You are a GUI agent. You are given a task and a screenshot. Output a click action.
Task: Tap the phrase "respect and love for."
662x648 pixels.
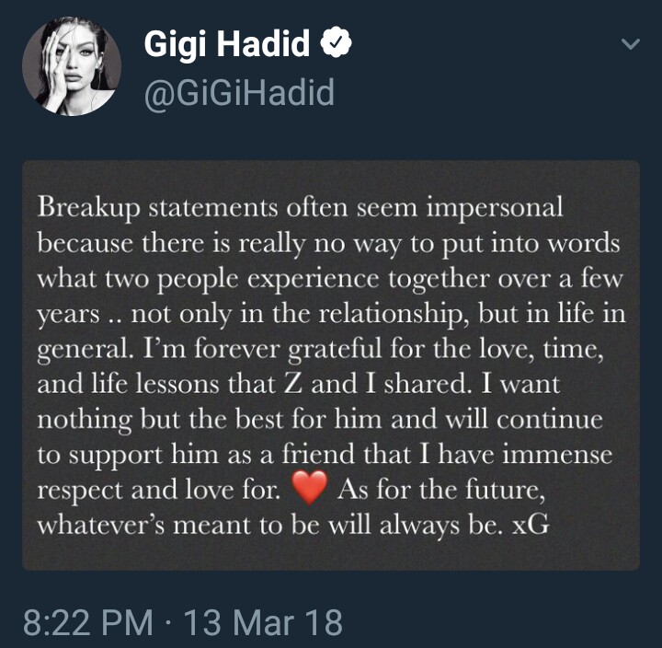158,490
